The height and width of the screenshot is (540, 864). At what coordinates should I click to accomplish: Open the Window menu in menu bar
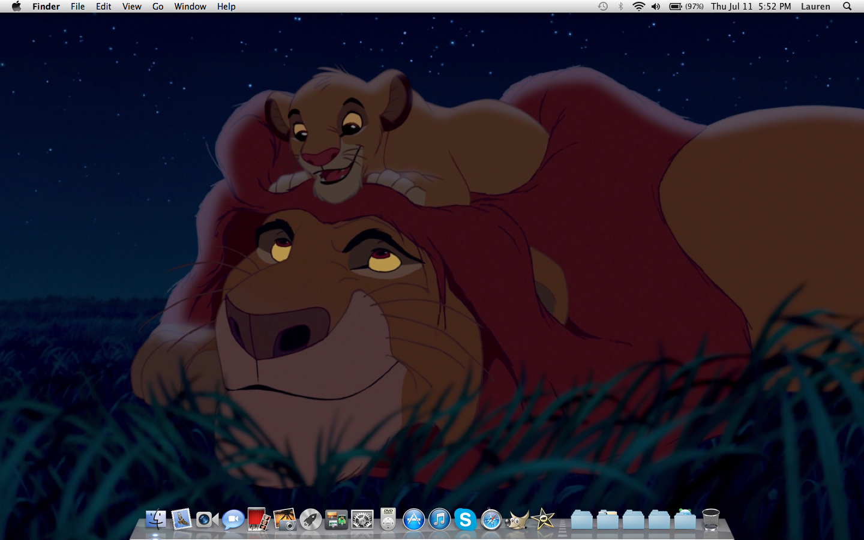click(x=190, y=7)
